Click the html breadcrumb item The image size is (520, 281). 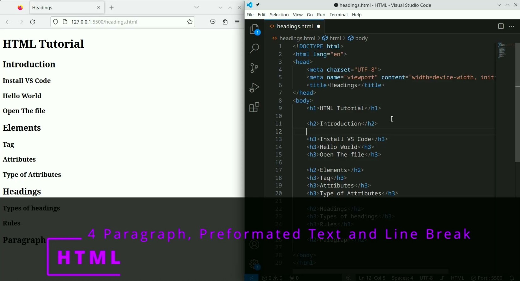pos(335,38)
